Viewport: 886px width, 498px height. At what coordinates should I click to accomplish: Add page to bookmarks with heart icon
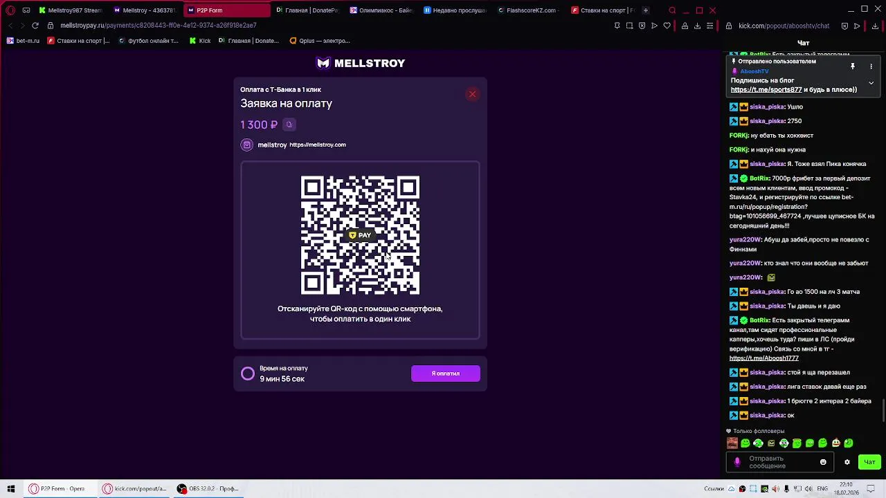(x=667, y=26)
